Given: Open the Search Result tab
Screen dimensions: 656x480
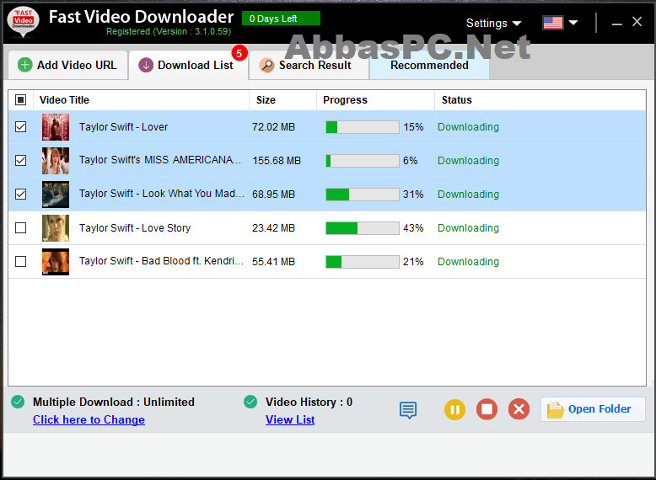Looking at the screenshot, I should [x=309, y=65].
